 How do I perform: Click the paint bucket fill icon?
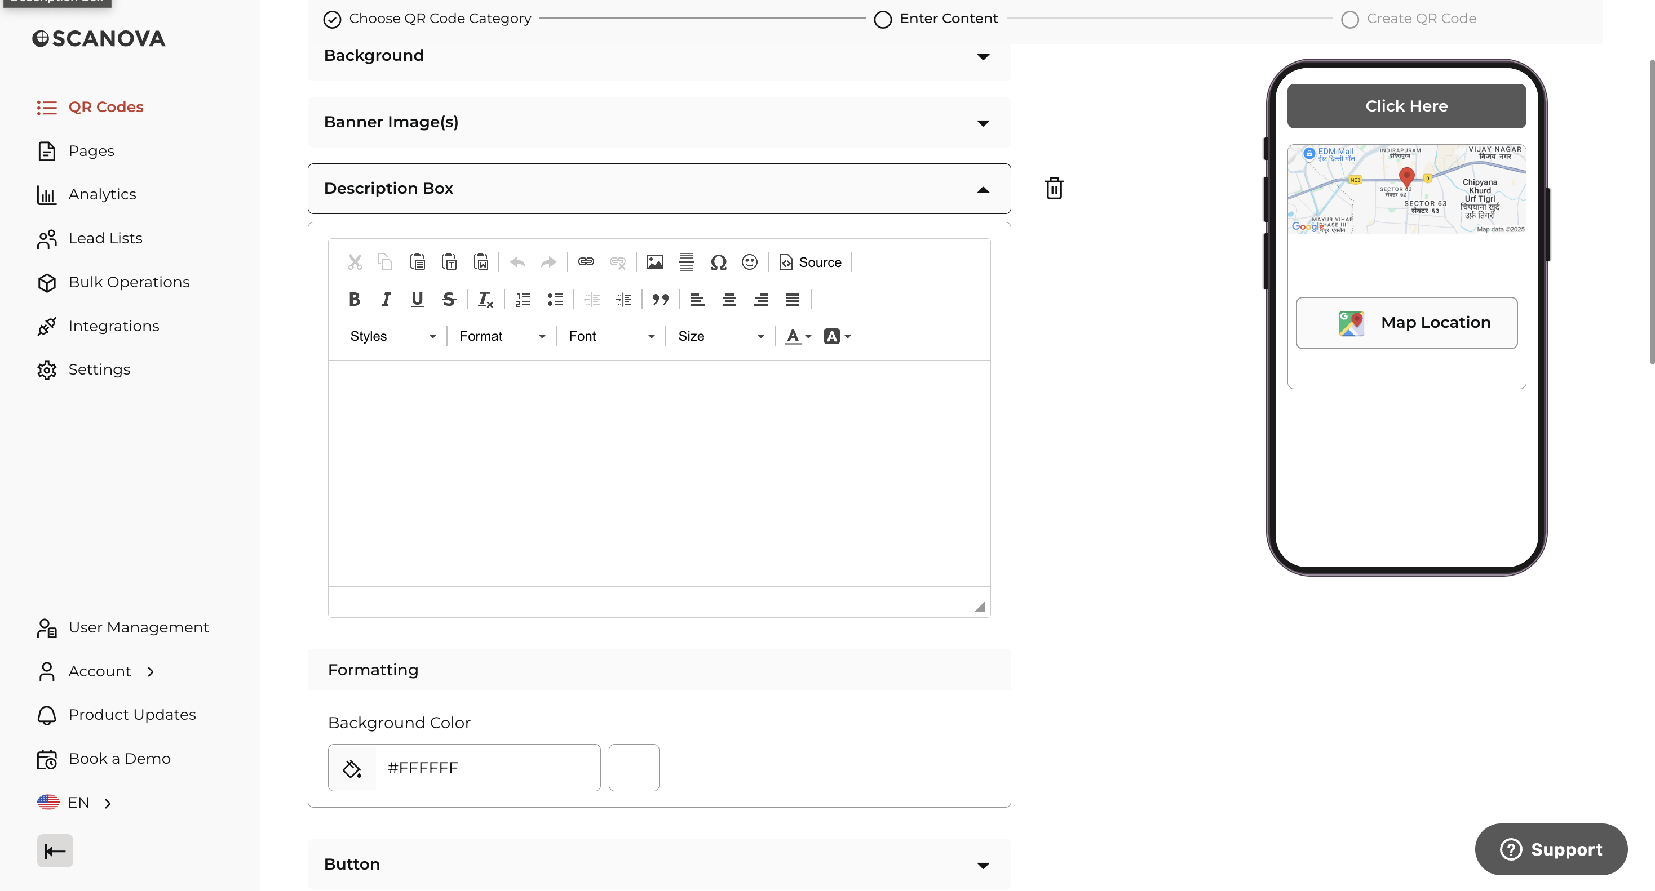[352, 768]
